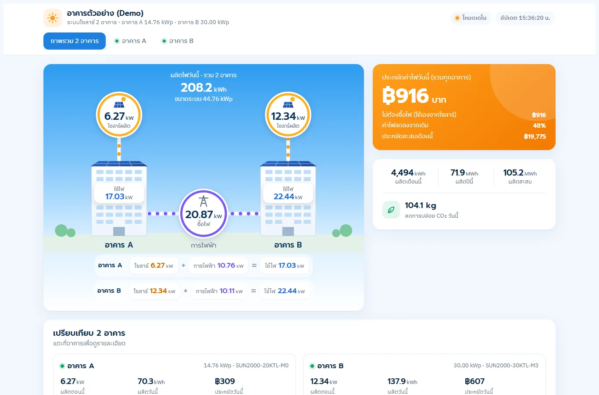Click the orange dot in the โหมดเดโม badge
This screenshot has height=395, width=599.
click(x=457, y=18)
